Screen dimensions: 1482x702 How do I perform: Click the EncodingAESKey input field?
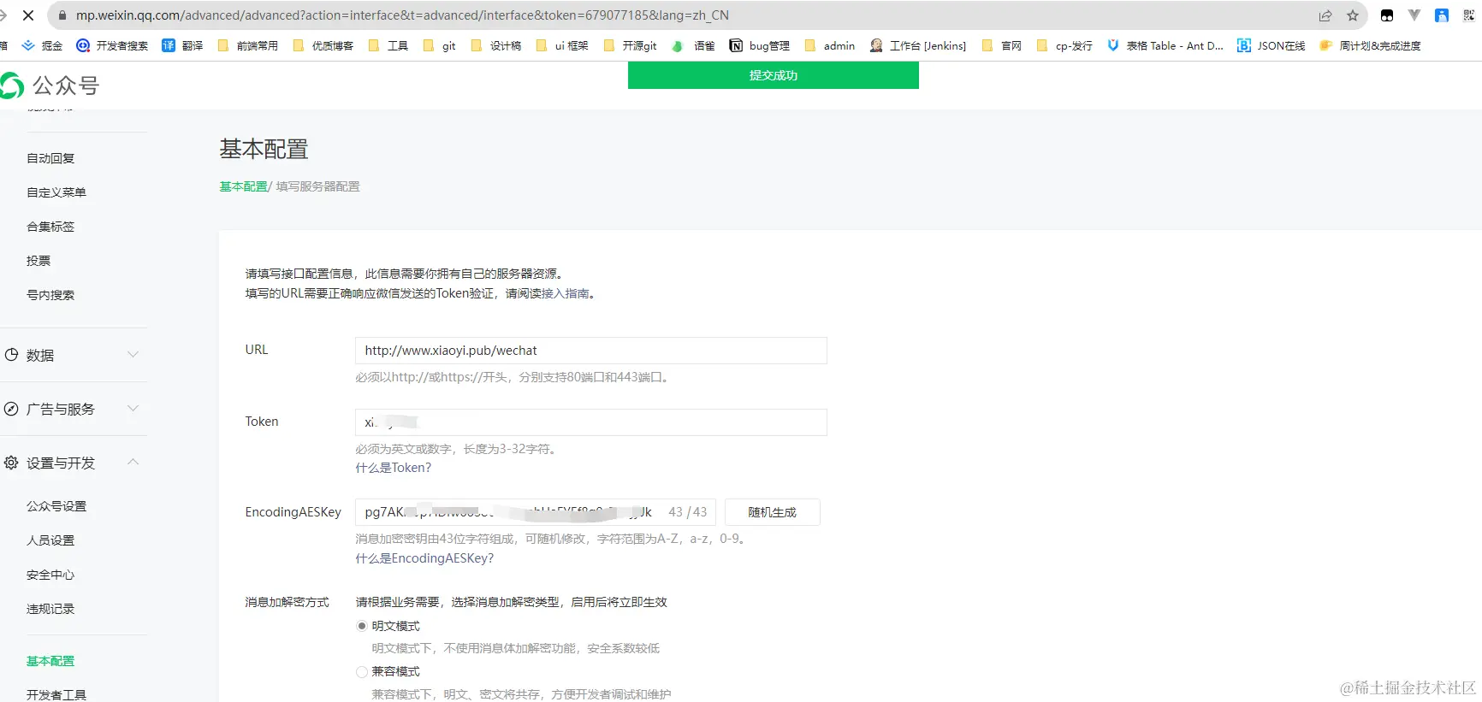[536, 512]
